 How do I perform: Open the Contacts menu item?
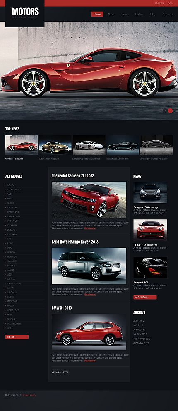(x=168, y=14)
